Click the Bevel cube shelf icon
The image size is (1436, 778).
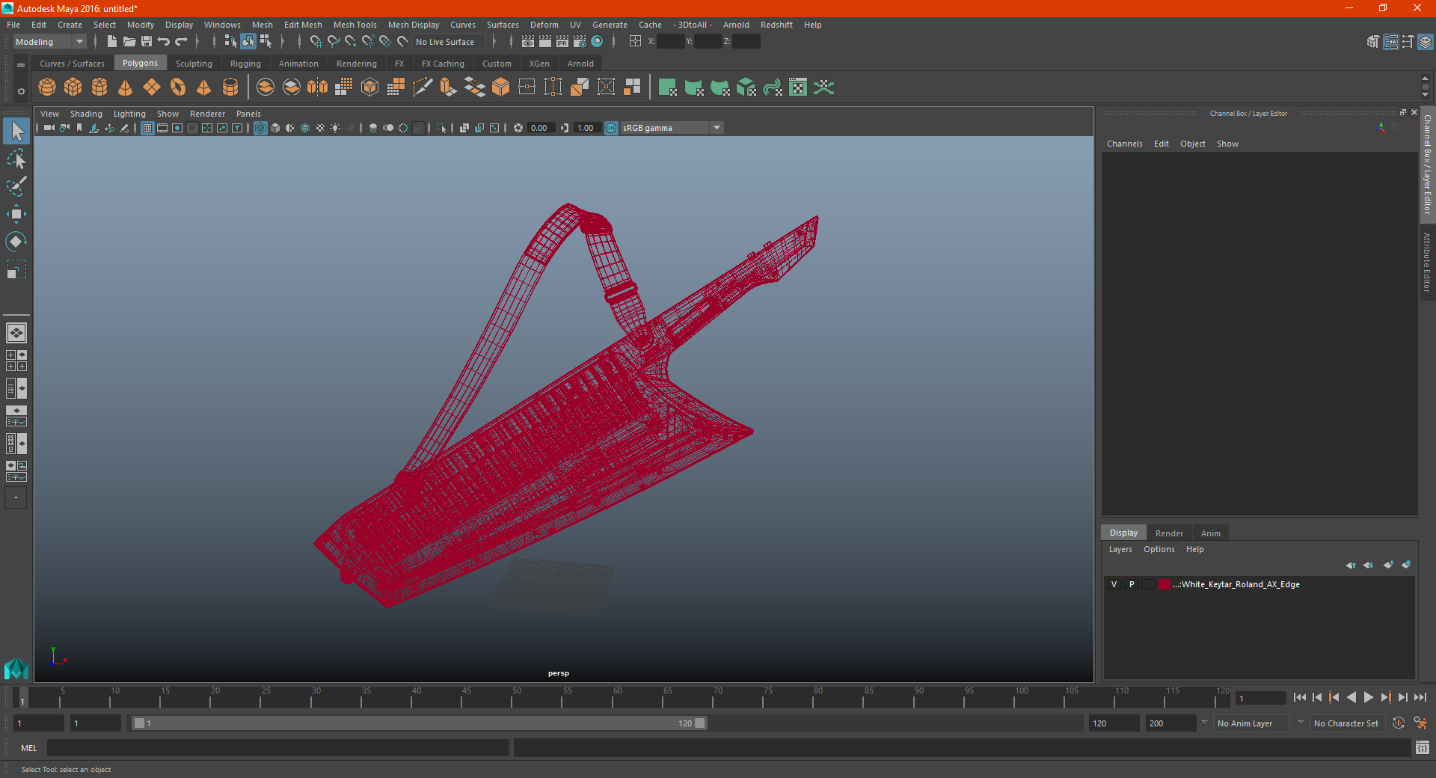pos(501,88)
